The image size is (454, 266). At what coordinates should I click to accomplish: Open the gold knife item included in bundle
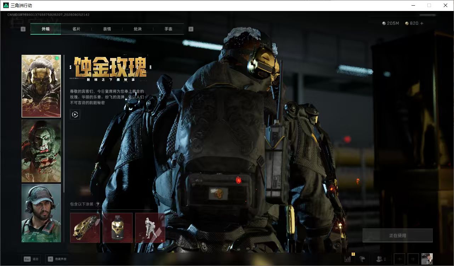pos(85,228)
